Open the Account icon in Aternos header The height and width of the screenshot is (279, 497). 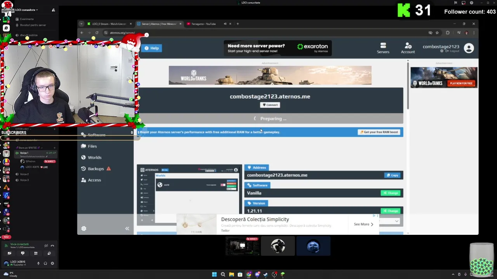pyautogui.click(x=408, y=48)
